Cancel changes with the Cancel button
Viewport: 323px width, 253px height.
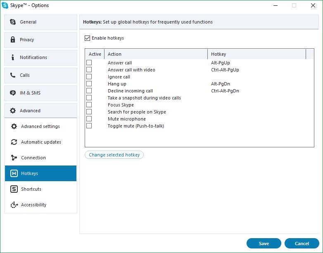coord(302,244)
